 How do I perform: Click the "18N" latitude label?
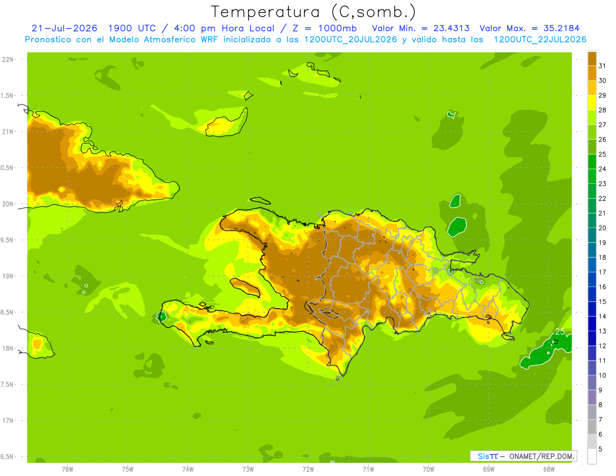tap(8, 348)
